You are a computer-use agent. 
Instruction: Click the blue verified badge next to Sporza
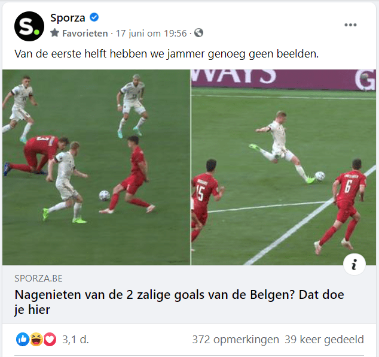(94, 17)
